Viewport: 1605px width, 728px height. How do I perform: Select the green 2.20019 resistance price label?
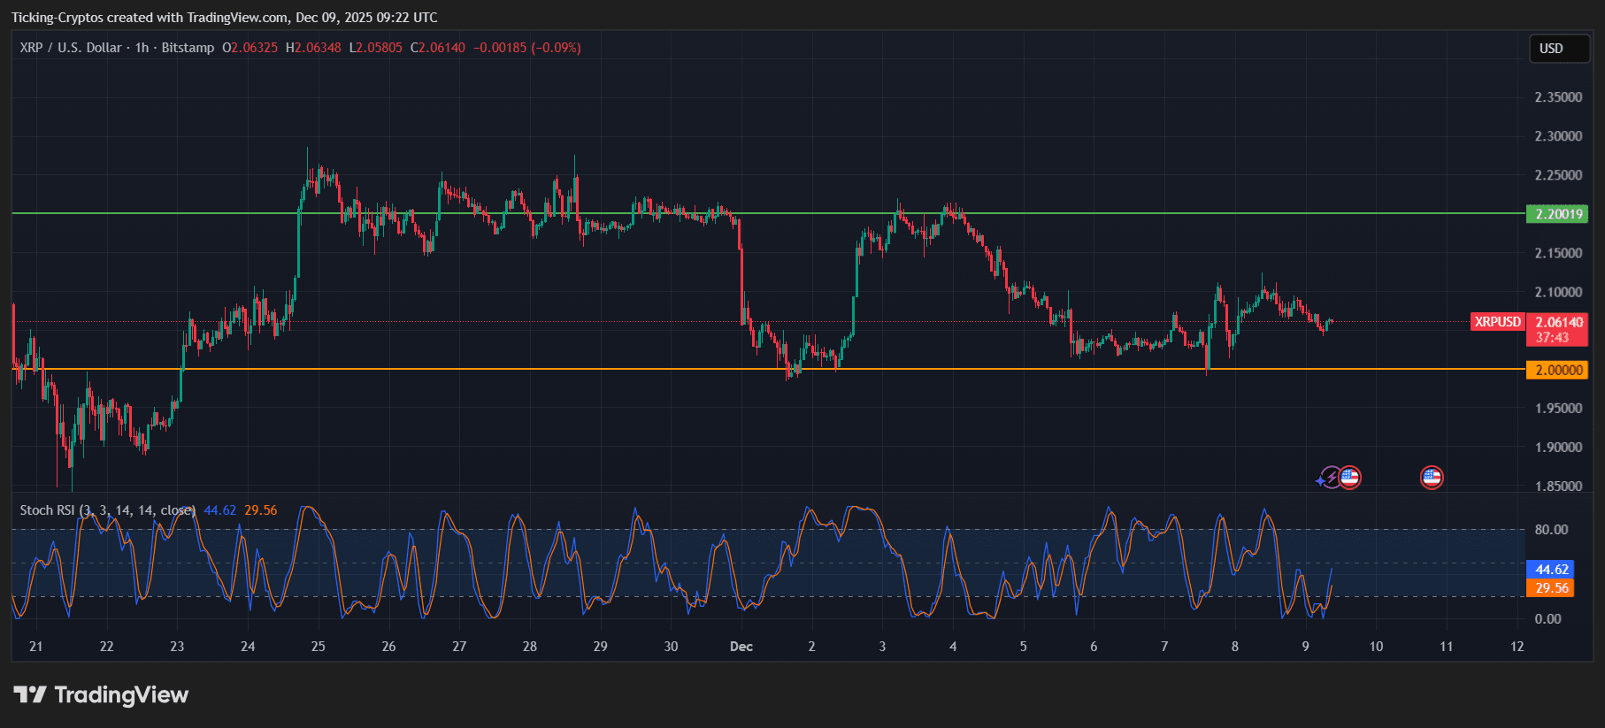coord(1558,214)
